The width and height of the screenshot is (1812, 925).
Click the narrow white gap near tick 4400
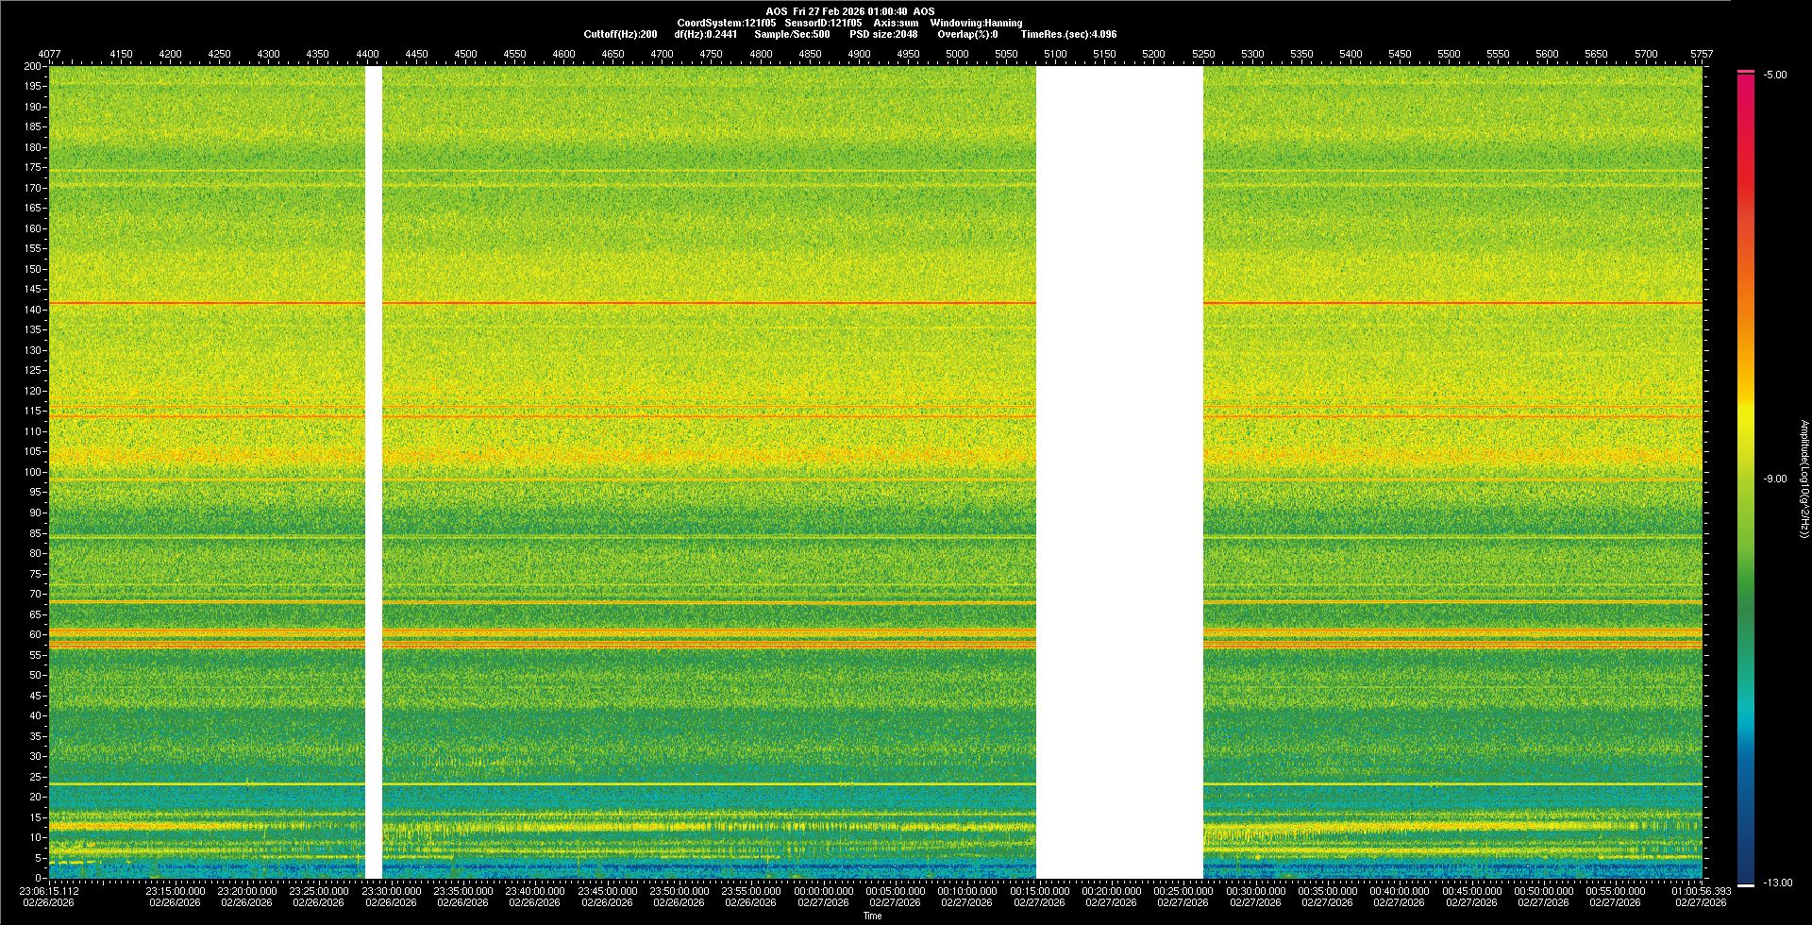tap(374, 472)
